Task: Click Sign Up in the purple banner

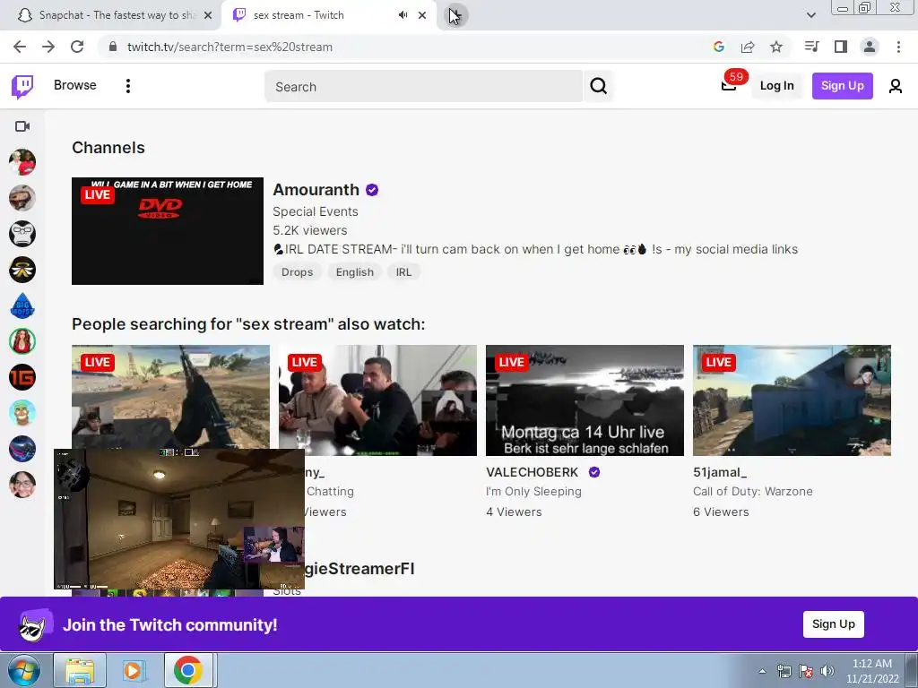Action: click(833, 624)
